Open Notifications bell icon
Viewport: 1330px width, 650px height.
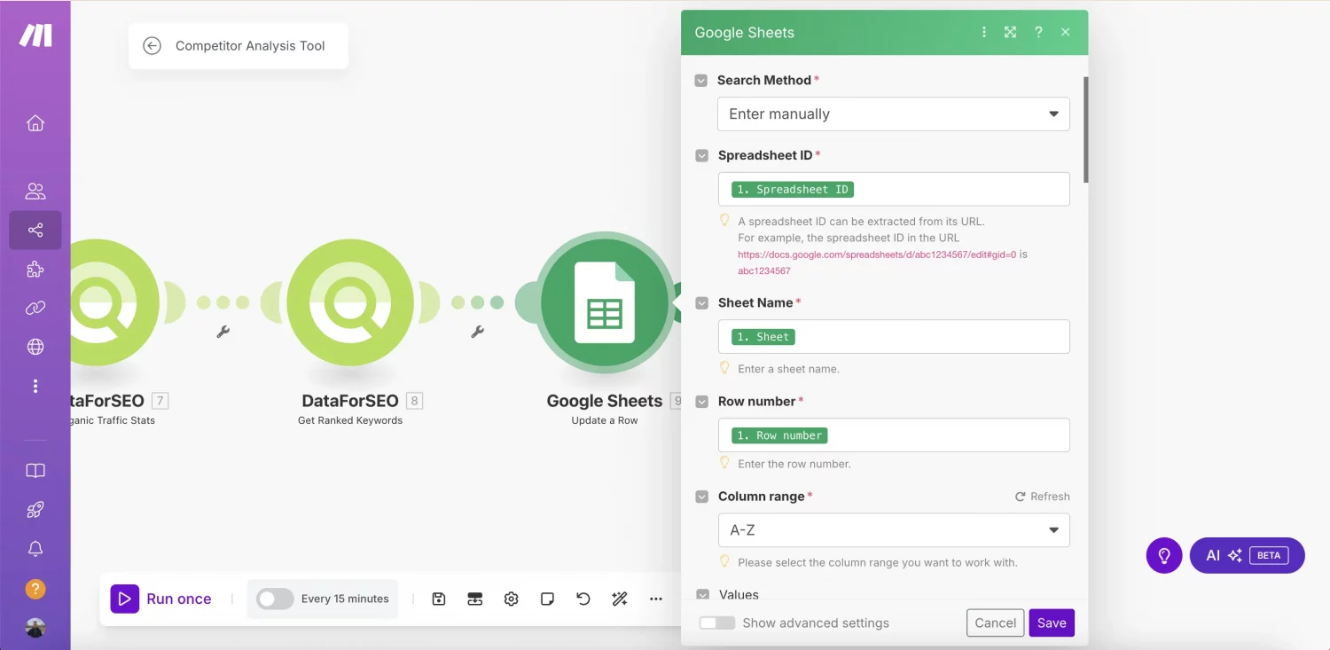coord(35,549)
